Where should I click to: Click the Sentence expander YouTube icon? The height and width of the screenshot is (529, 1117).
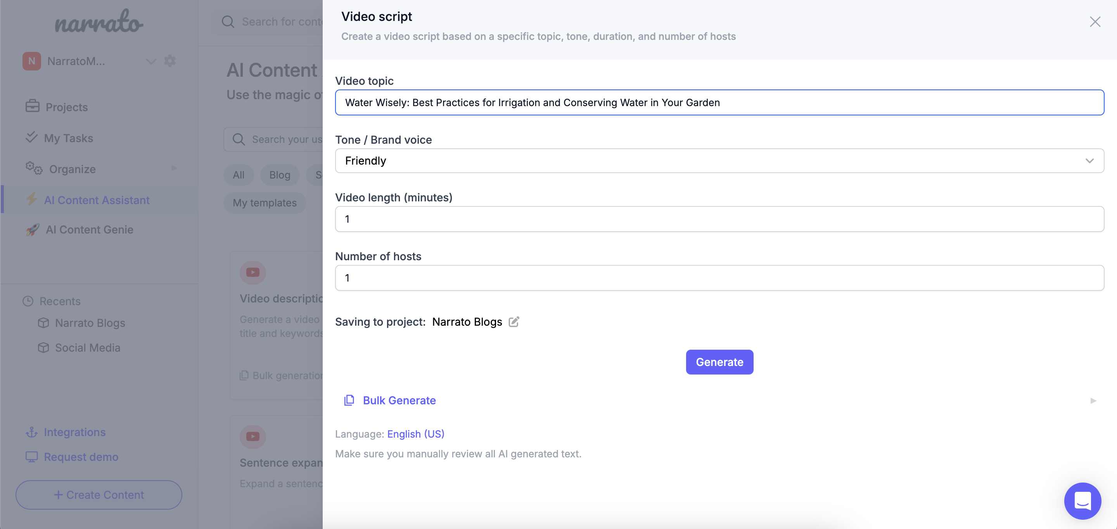coord(253,436)
